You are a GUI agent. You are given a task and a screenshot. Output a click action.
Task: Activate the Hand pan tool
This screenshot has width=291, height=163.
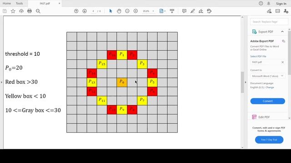(x=119, y=11)
